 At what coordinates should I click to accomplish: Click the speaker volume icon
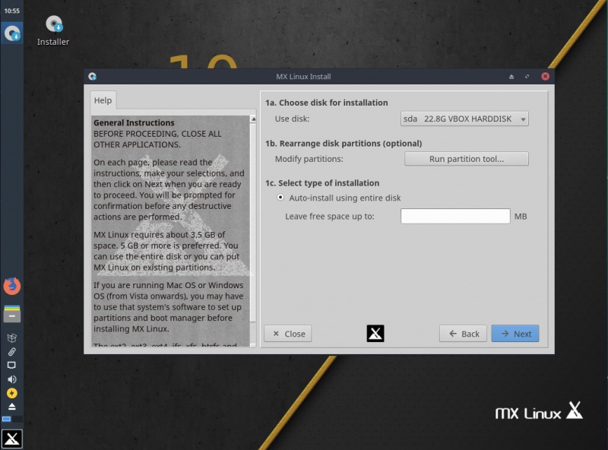point(11,380)
